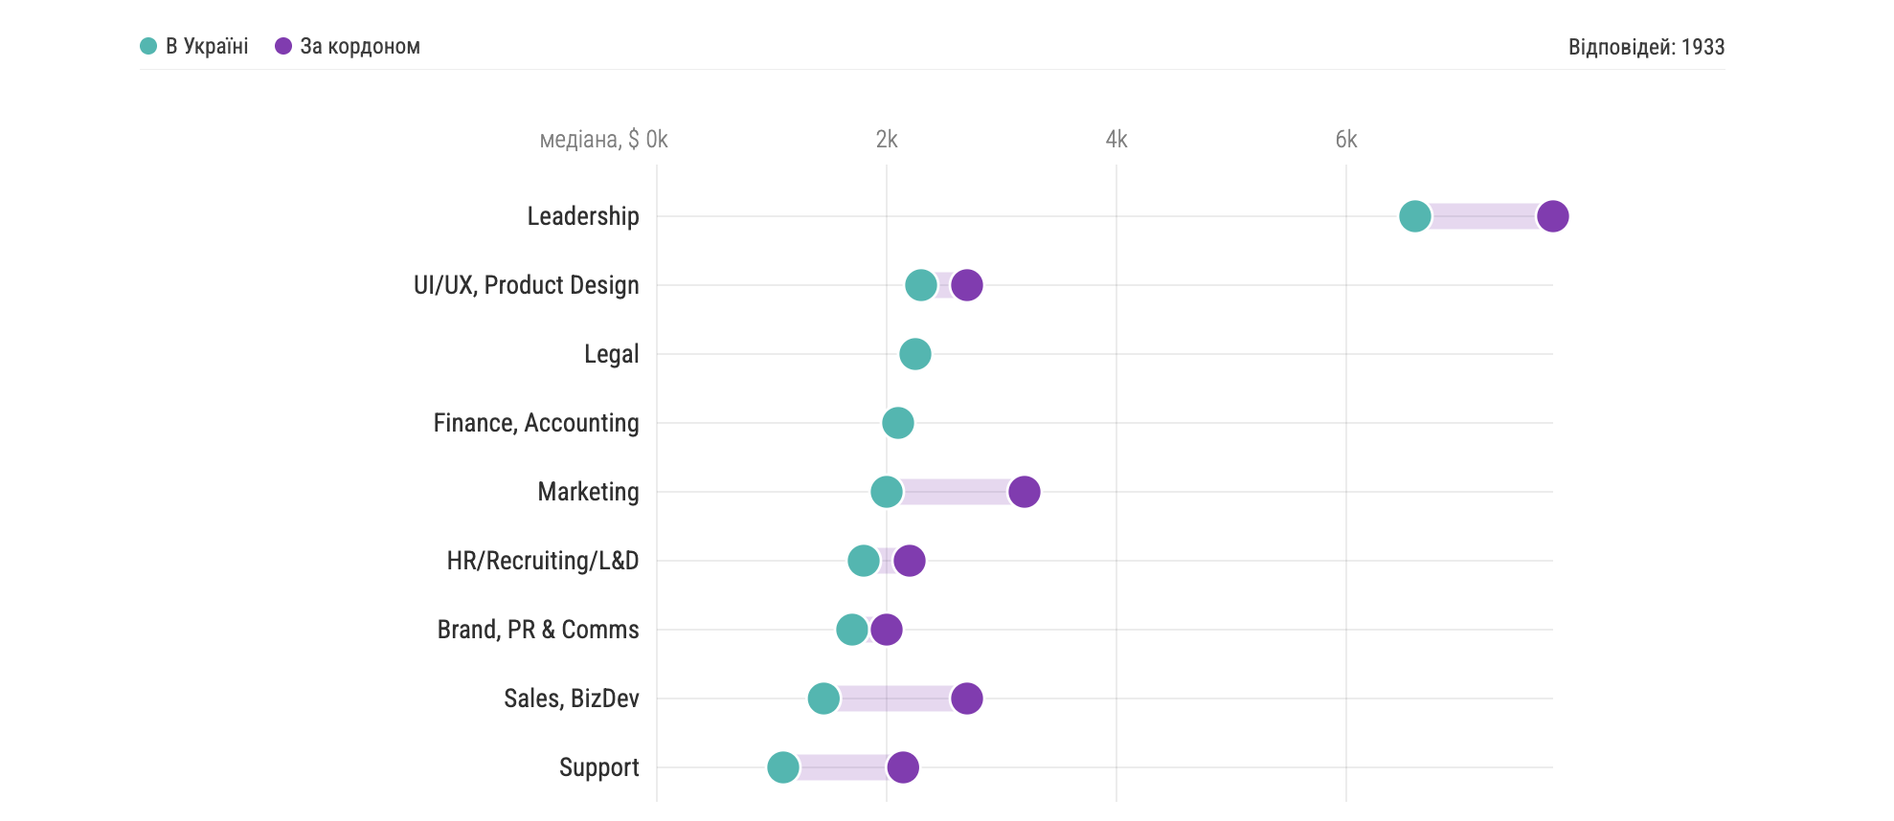Click the teal Support data point
The width and height of the screenshot is (1894, 821).
pos(782,767)
